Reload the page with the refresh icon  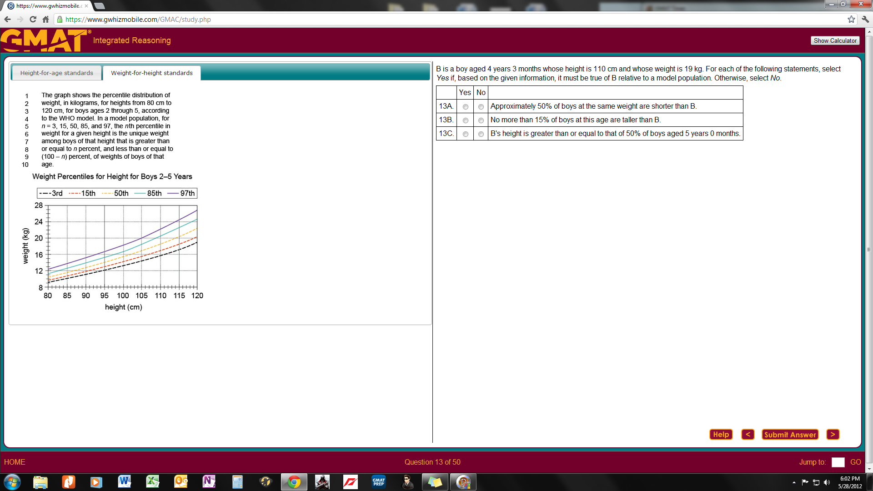(33, 19)
